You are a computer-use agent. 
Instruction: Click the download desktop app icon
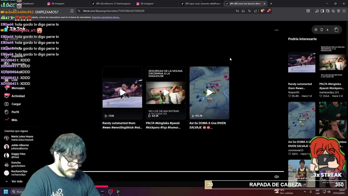click(x=327, y=30)
